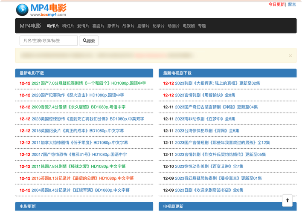Image resolution: width=302 pixels, height=213 pixels.
Task: Click the scroll-to-top arrow button
Action: [x=287, y=201]
